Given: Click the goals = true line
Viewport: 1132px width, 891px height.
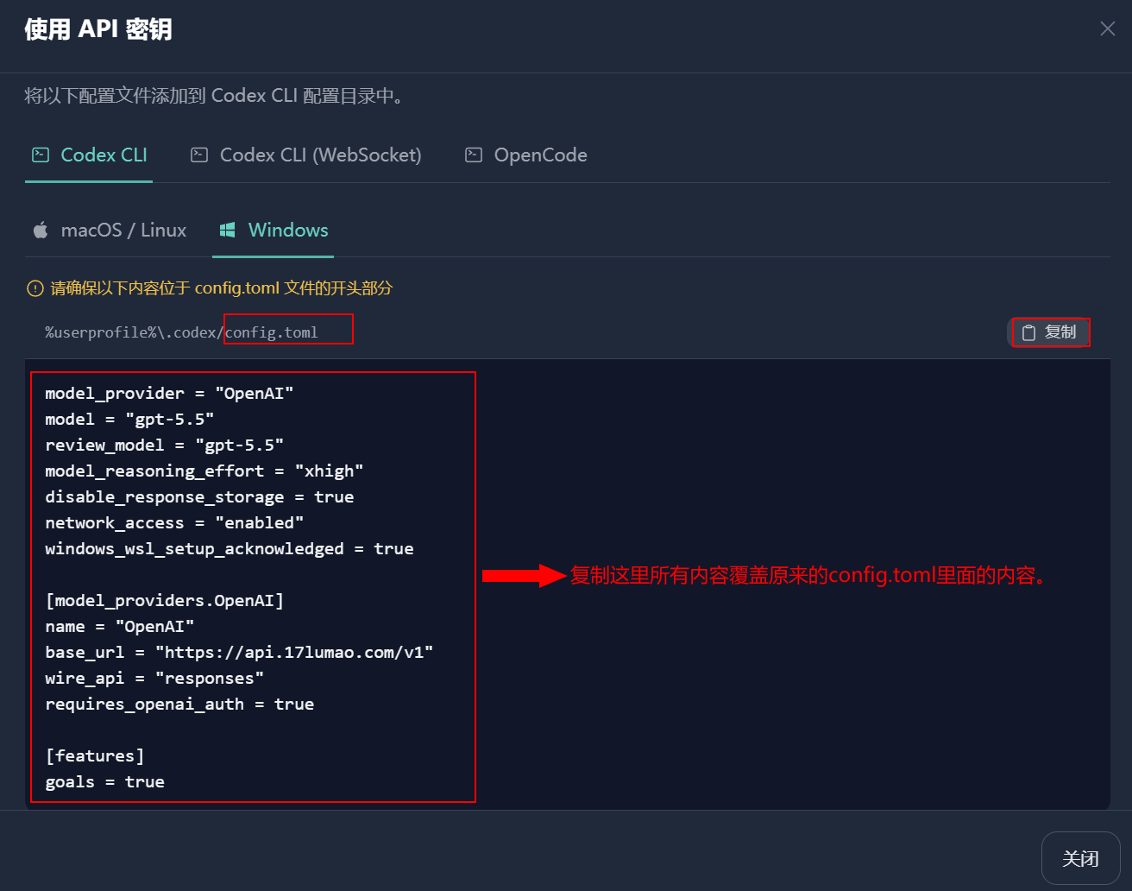Looking at the screenshot, I should point(104,782).
